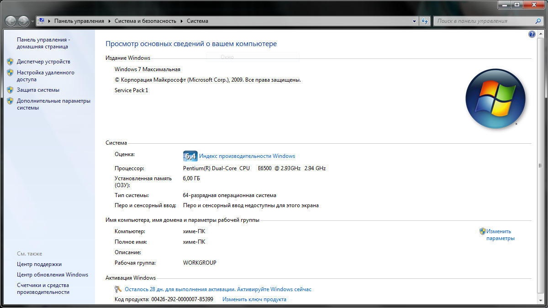
Task: Select Система и безопасность breadcrumb
Action: (x=145, y=21)
